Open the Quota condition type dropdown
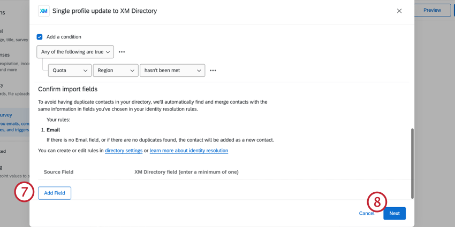 coord(70,71)
